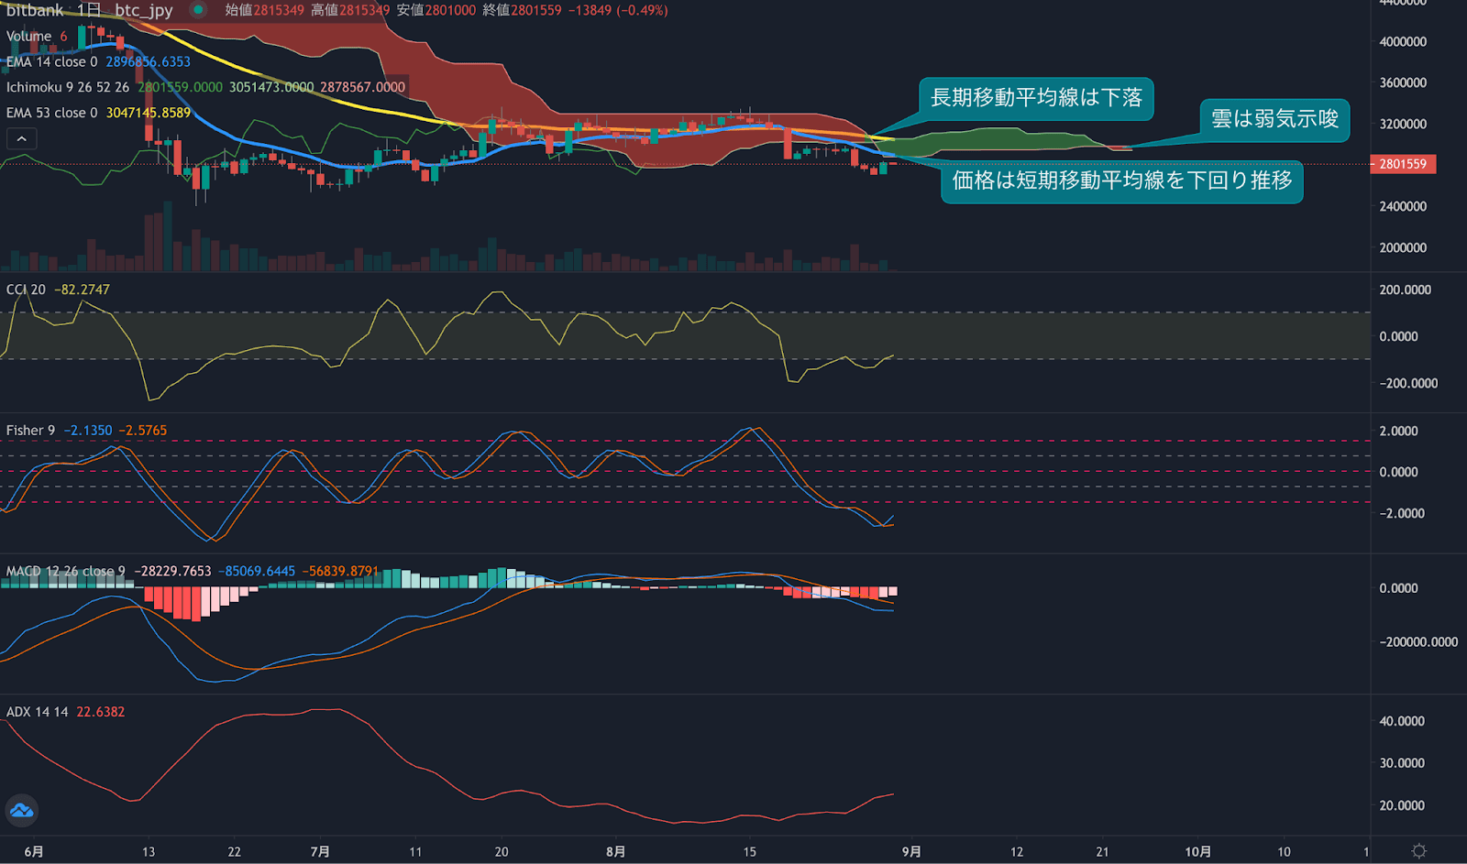Screen dimensions: 1467x864
Task: Click the 長期移動平均線は下落 annotation label
Action: pos(1037,97)
